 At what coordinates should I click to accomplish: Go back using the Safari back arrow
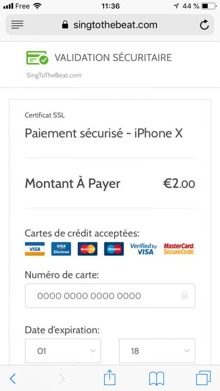coord(13,379)
